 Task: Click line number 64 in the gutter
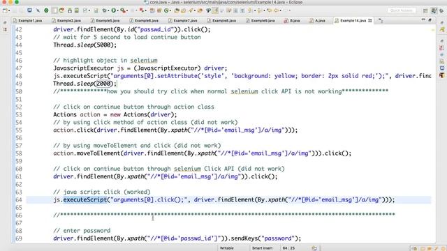(19, 200)
